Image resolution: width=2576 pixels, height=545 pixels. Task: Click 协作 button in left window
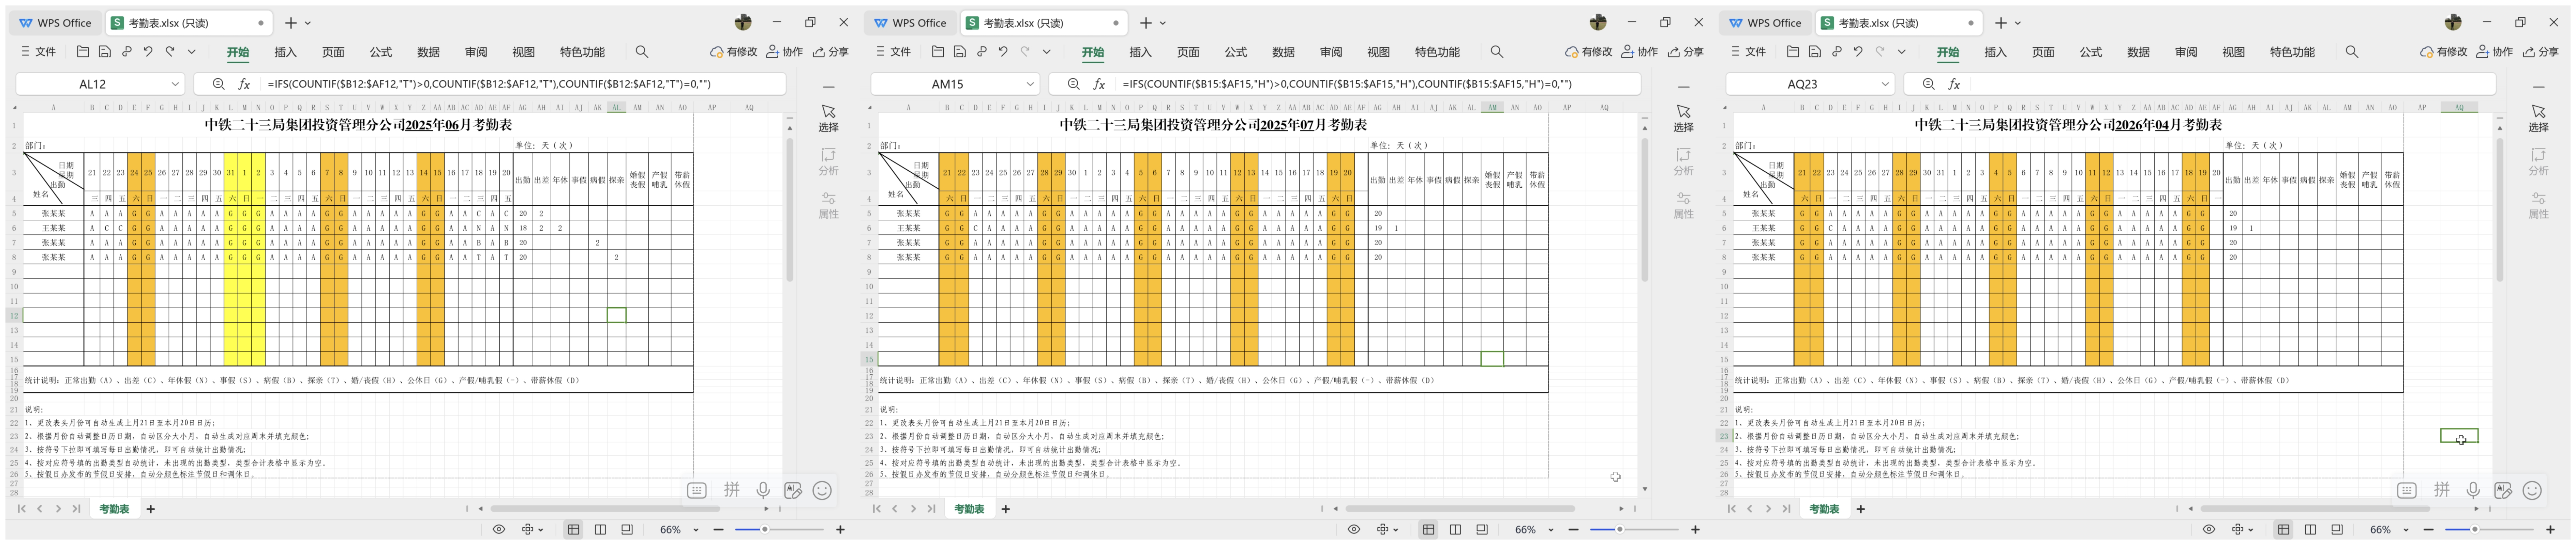(x=784, y=52)
